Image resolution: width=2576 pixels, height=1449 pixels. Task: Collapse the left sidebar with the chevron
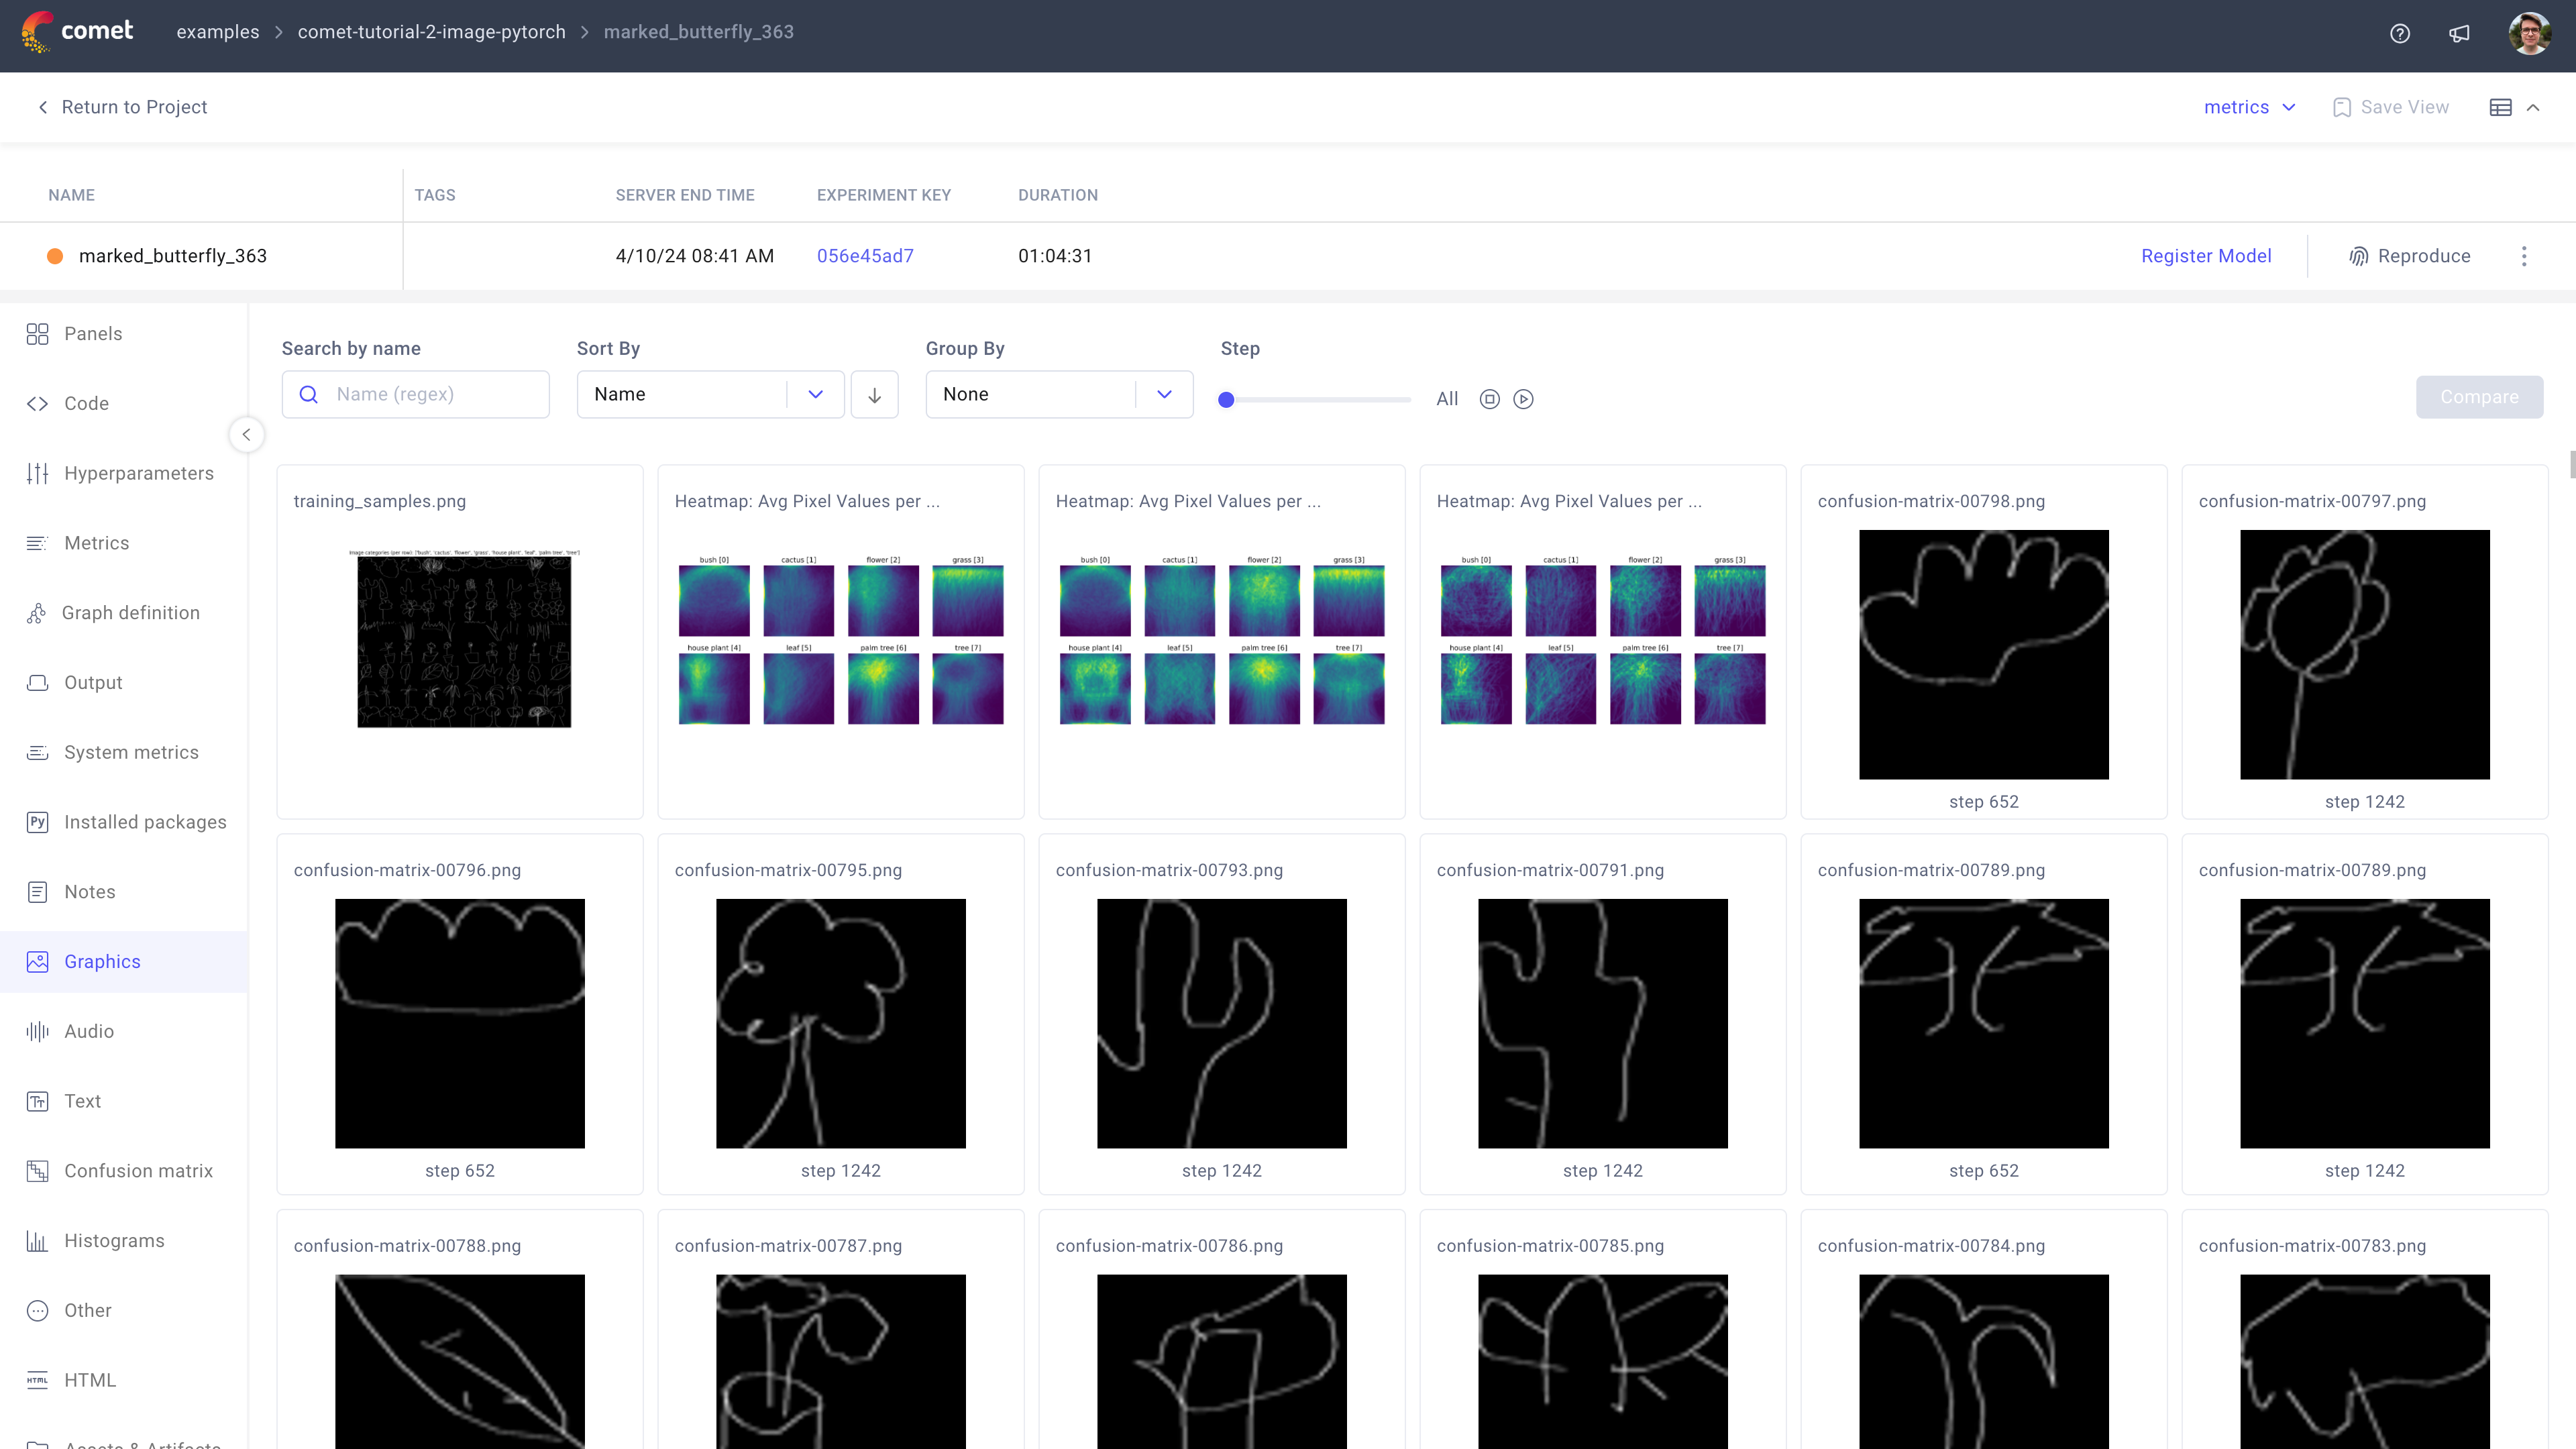[246, 434]
